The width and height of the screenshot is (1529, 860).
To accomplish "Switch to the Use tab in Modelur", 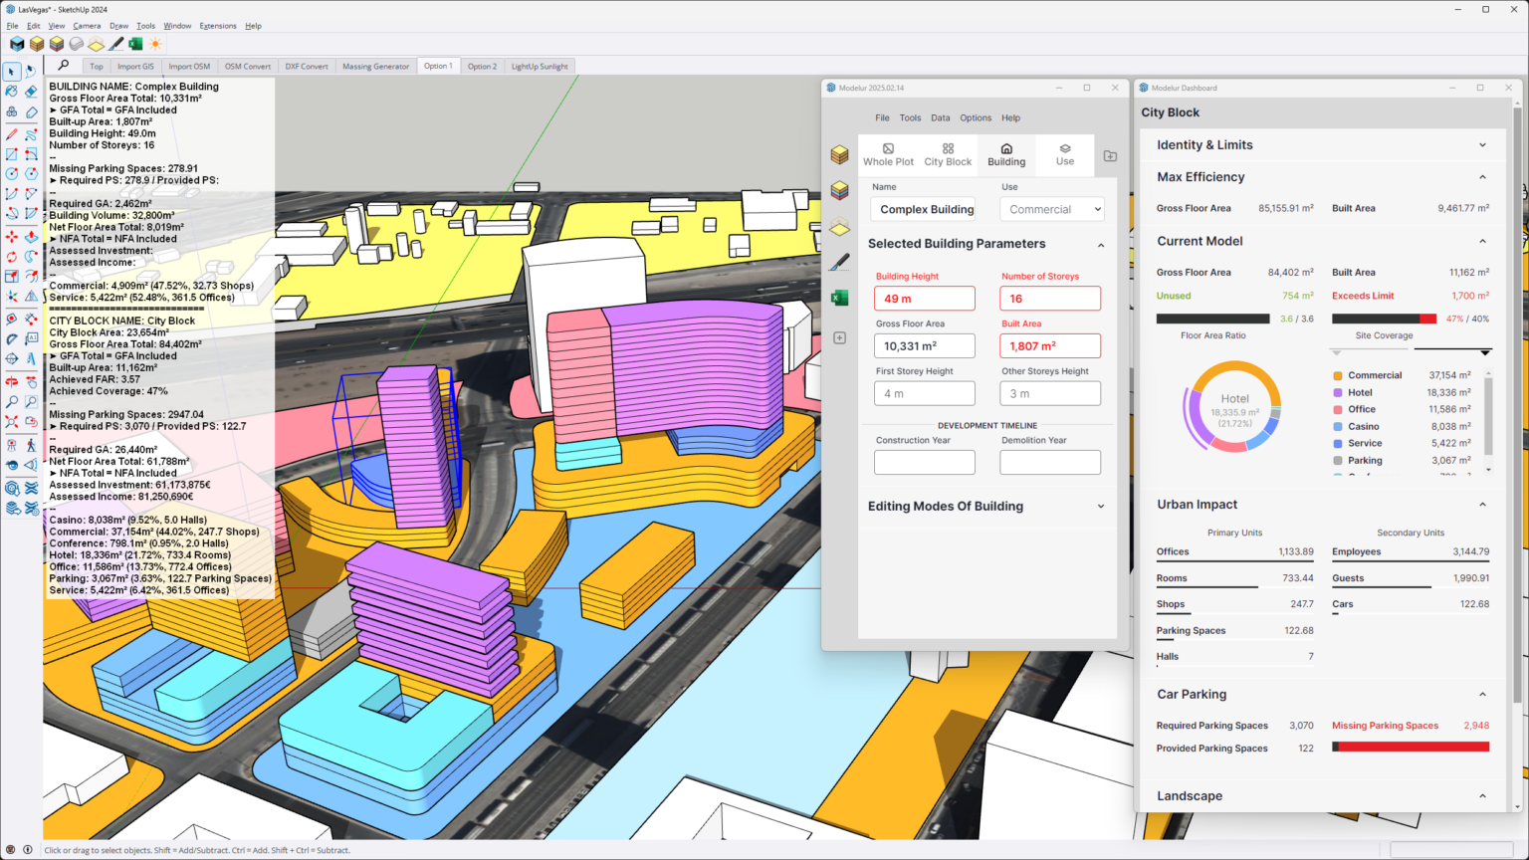I will (1064, 154).
